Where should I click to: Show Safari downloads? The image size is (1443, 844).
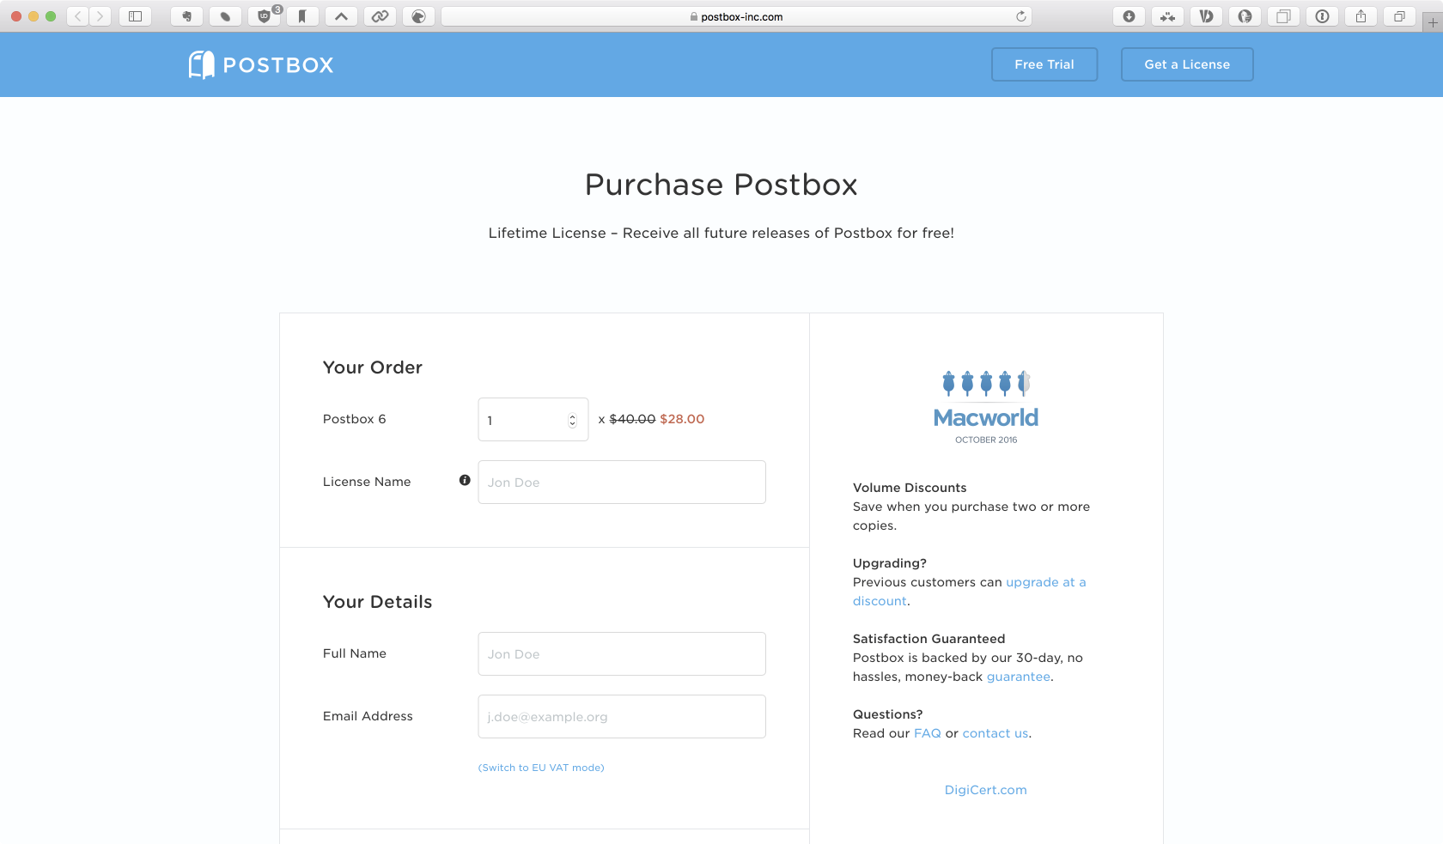[1129, 16]
